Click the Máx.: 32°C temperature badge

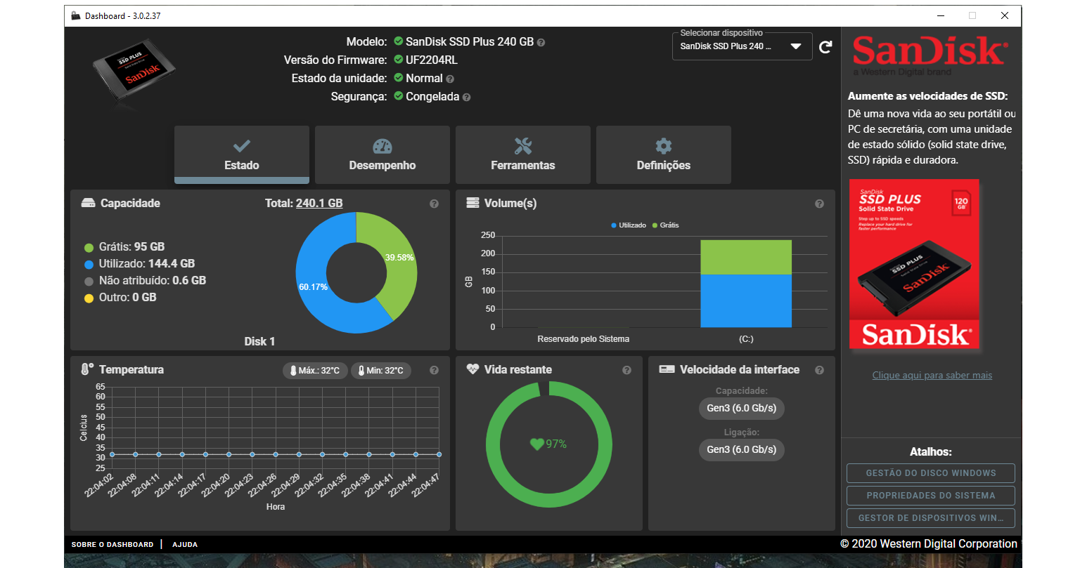point(315,371)
